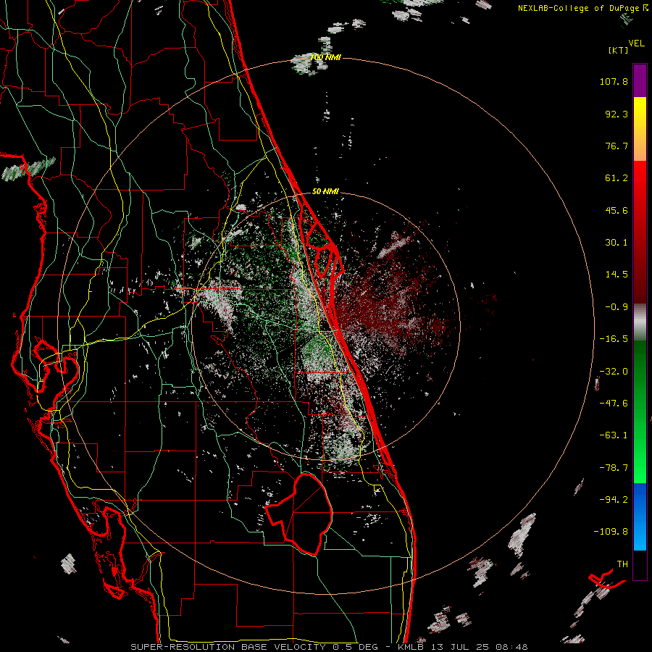Click the Lake Okeechobee outline on the map
This screenshot has height=652, width=652.
click(x=299, y=514)
